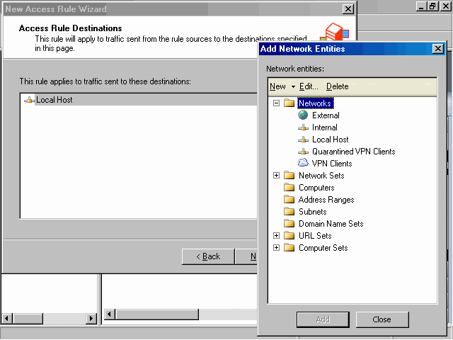Expand the URL Sets node
Screen dimensions: 453x340
coord(277,236)
